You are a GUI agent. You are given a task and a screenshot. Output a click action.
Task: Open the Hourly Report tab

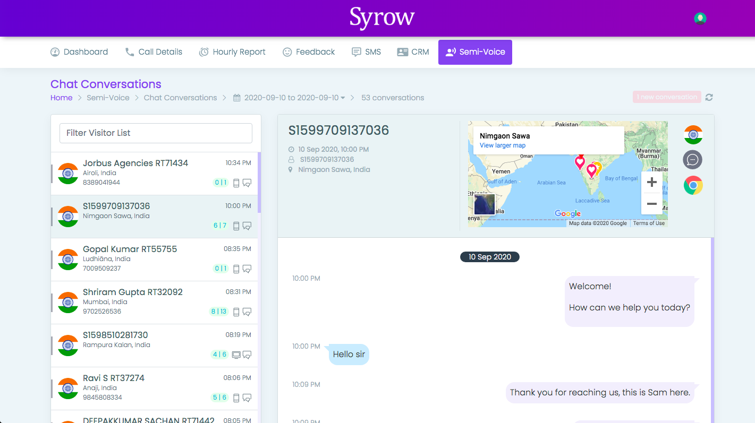click(x=232, y=52)
